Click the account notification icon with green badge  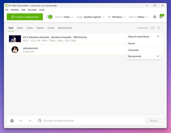(x=161, y=17)
